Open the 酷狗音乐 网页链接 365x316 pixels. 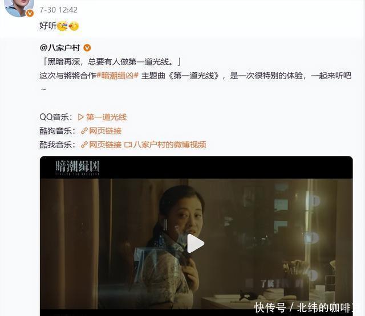105,131
